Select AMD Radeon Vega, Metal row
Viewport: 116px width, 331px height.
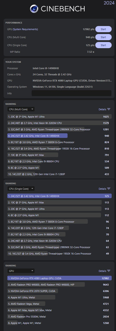point(59,304)
